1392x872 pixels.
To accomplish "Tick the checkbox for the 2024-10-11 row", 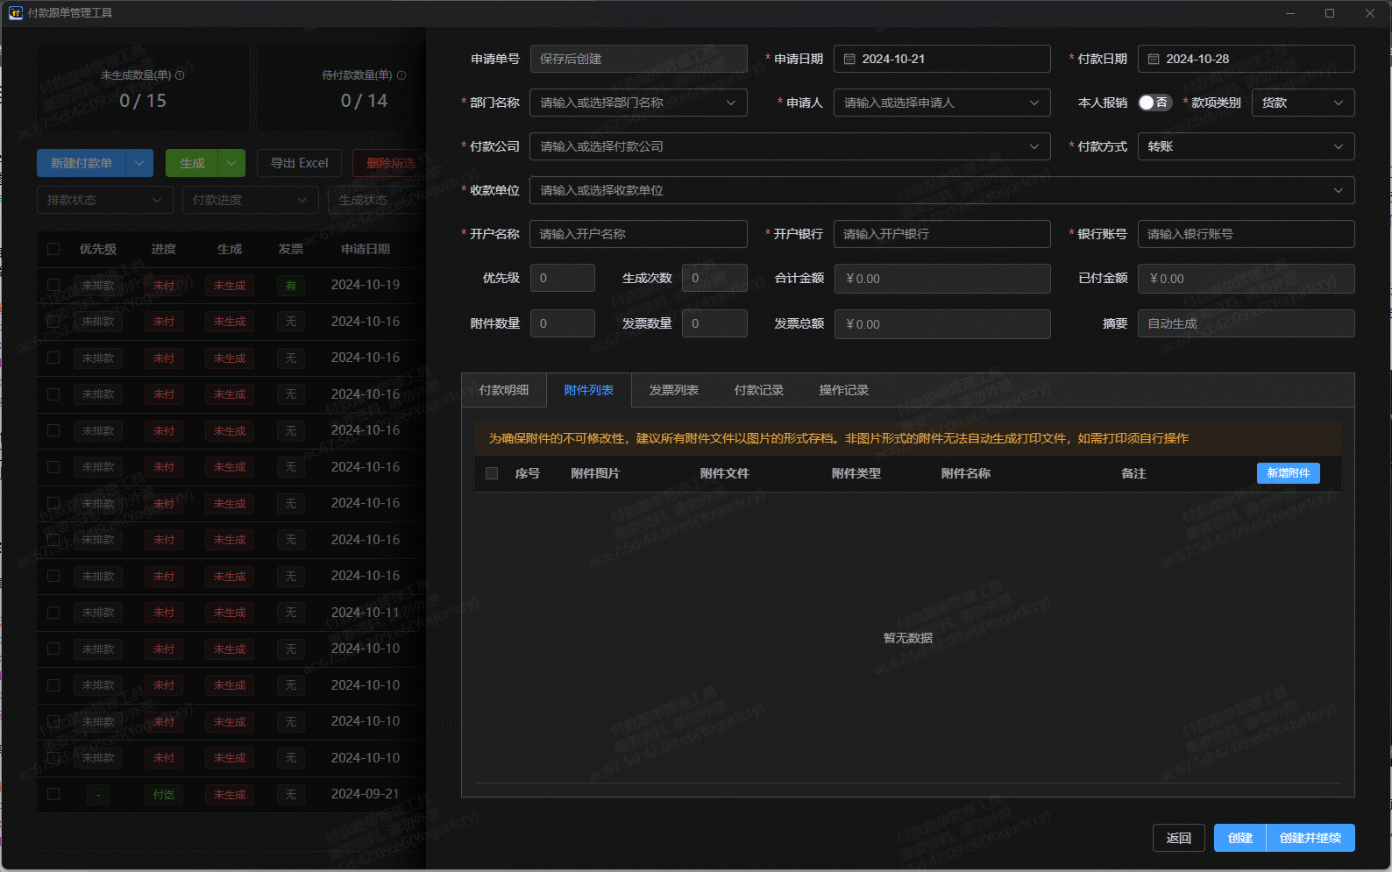I will click(x=53, y=613).
